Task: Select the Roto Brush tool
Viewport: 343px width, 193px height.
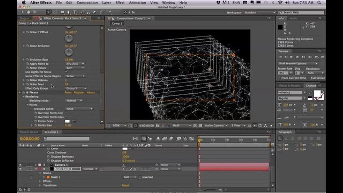Action: (x=102, y=12)
